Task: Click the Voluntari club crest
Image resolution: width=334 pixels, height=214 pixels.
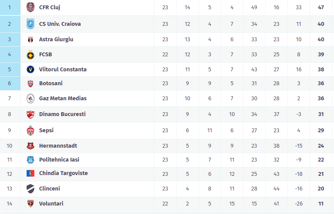Action: [30, 204]
